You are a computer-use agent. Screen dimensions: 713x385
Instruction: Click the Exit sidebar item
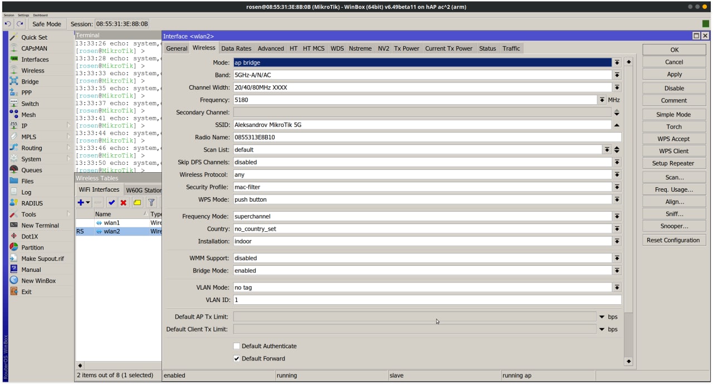pyautogui.click(x=26, y=292)
